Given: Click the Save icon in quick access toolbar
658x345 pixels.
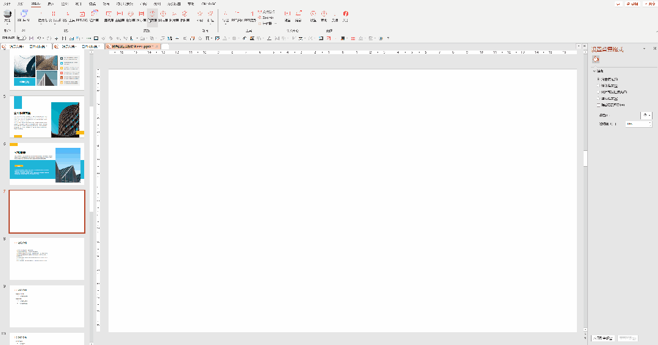Looking at the screenshot, I should [x=32, y=38].
